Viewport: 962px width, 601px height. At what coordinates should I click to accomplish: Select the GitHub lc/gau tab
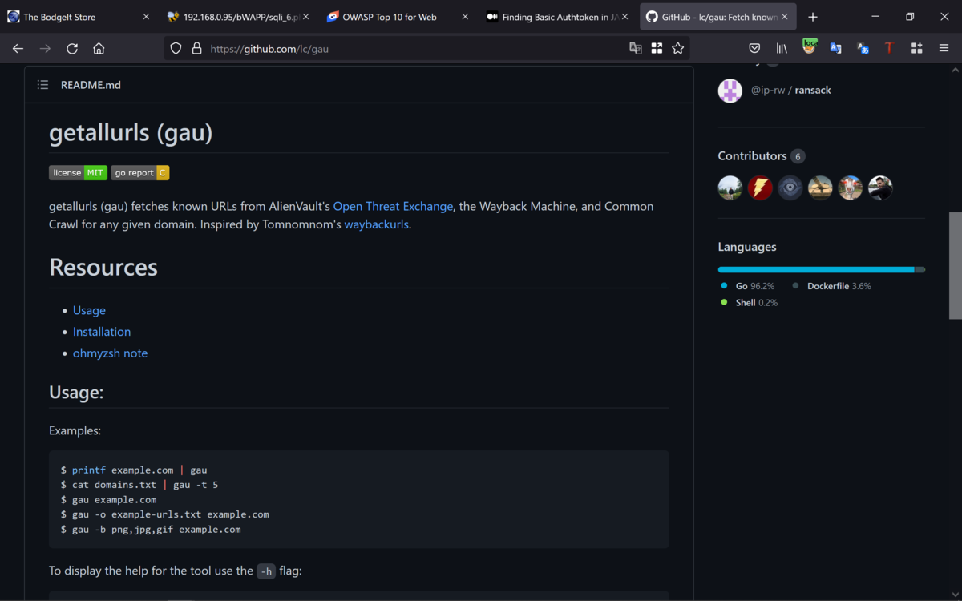pos(717,17)
